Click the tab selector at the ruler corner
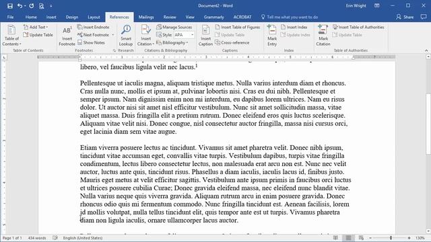Screen dimensions: 431x242 point(4,57)
